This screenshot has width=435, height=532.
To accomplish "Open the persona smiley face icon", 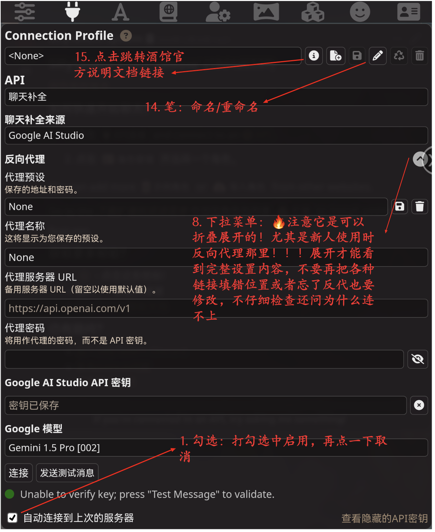I will [x=360, y=12].
